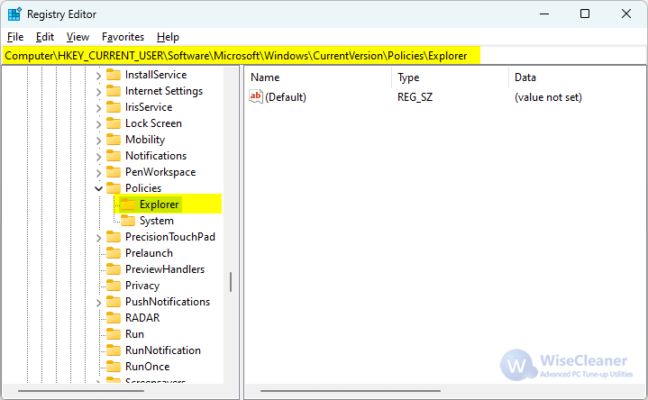Click the Mobility folder icon

[x=114, y=140]
